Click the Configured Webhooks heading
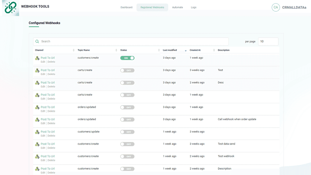The width and height of the screenshot is (311, 175). [44, 23]
